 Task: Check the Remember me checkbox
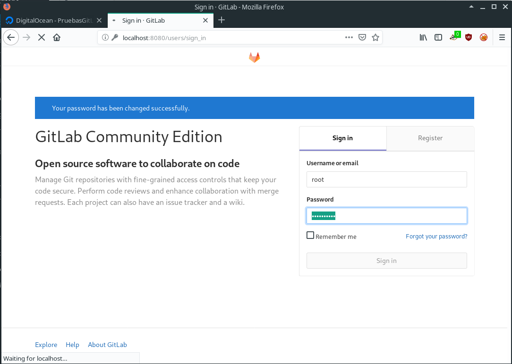[310, 236]
